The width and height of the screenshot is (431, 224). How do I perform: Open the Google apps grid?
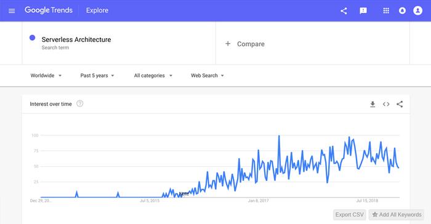tap(386, 10)
